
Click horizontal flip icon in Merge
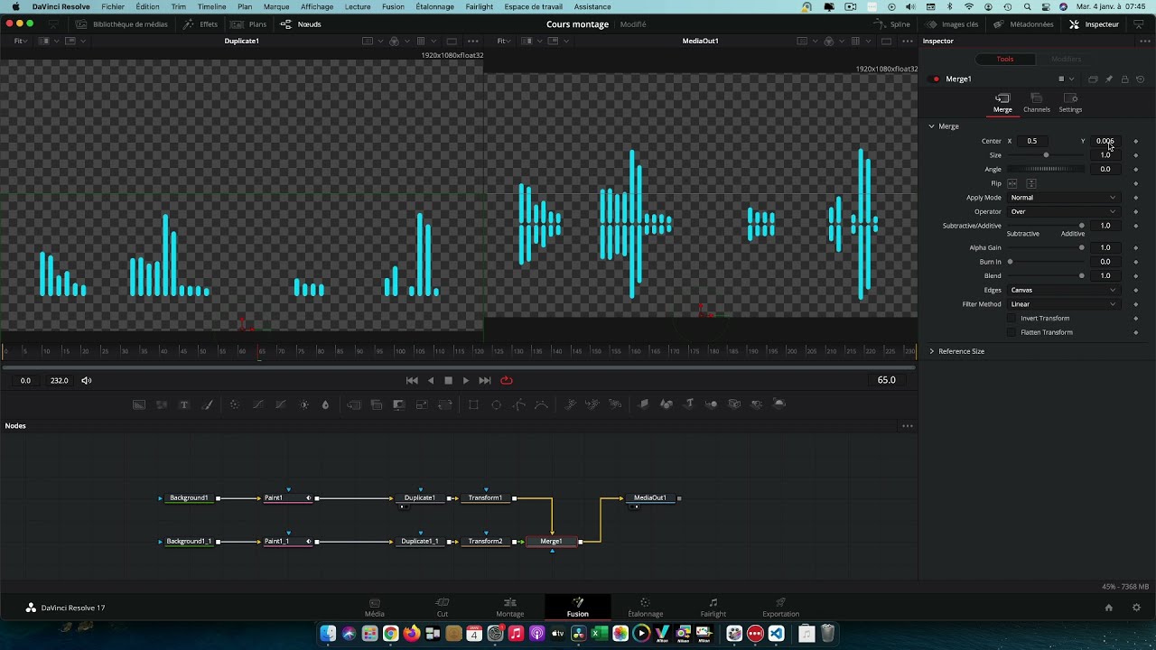pos(1012,183)
